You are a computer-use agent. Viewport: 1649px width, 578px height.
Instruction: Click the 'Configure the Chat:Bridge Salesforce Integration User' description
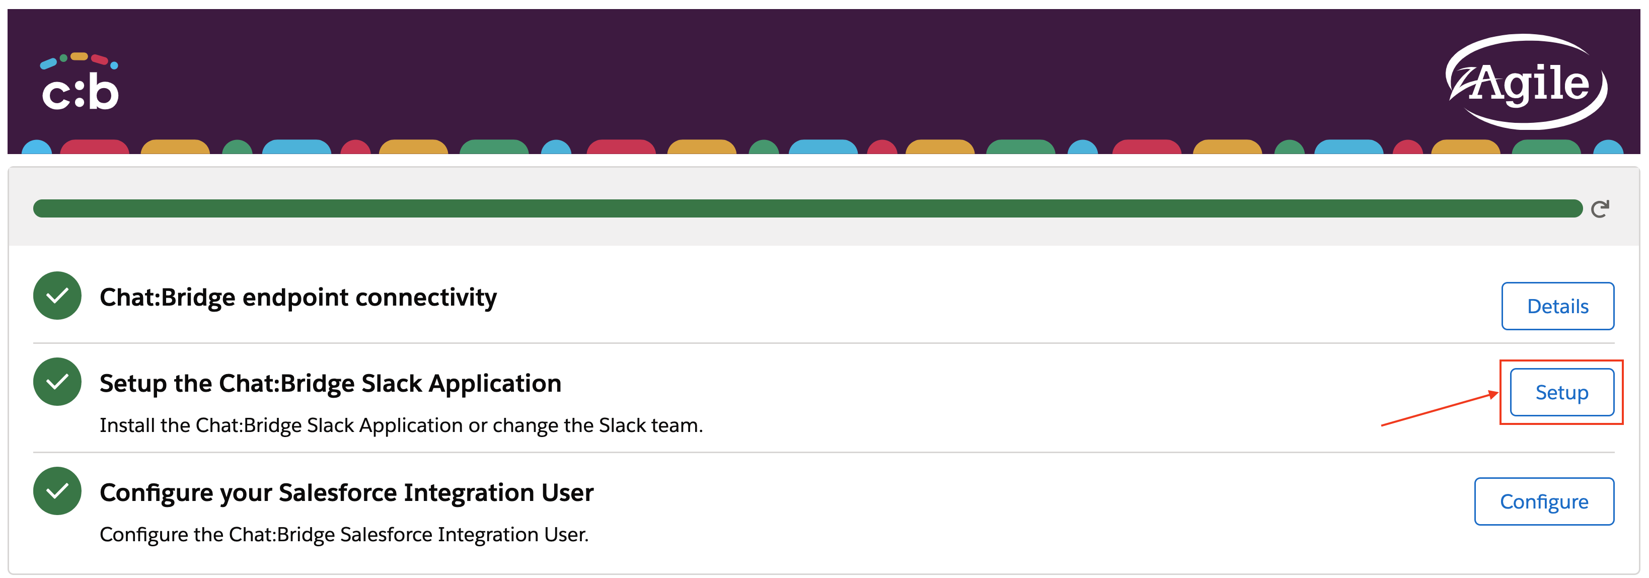coord(344,535)
